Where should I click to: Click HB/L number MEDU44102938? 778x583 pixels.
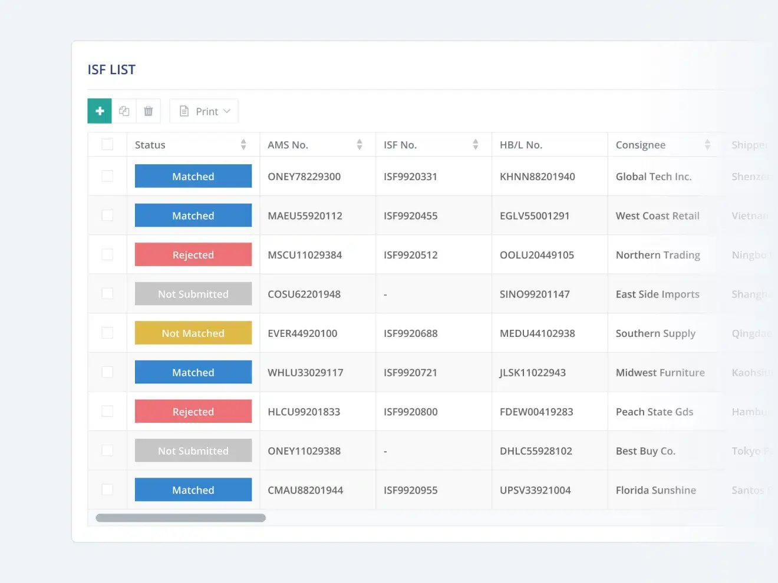pyautogui.click(x=538, y=333)
